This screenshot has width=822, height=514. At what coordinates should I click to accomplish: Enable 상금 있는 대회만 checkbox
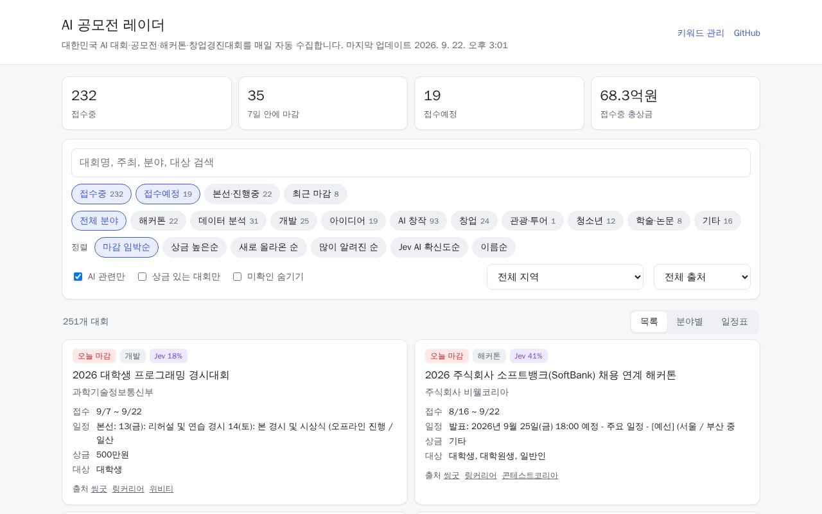tap(142, 276)
